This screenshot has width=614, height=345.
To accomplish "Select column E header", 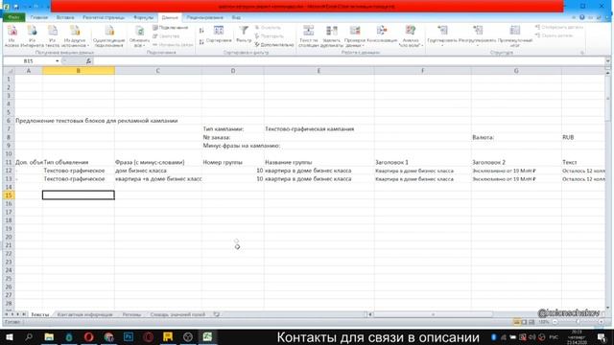I will point(319,71).
